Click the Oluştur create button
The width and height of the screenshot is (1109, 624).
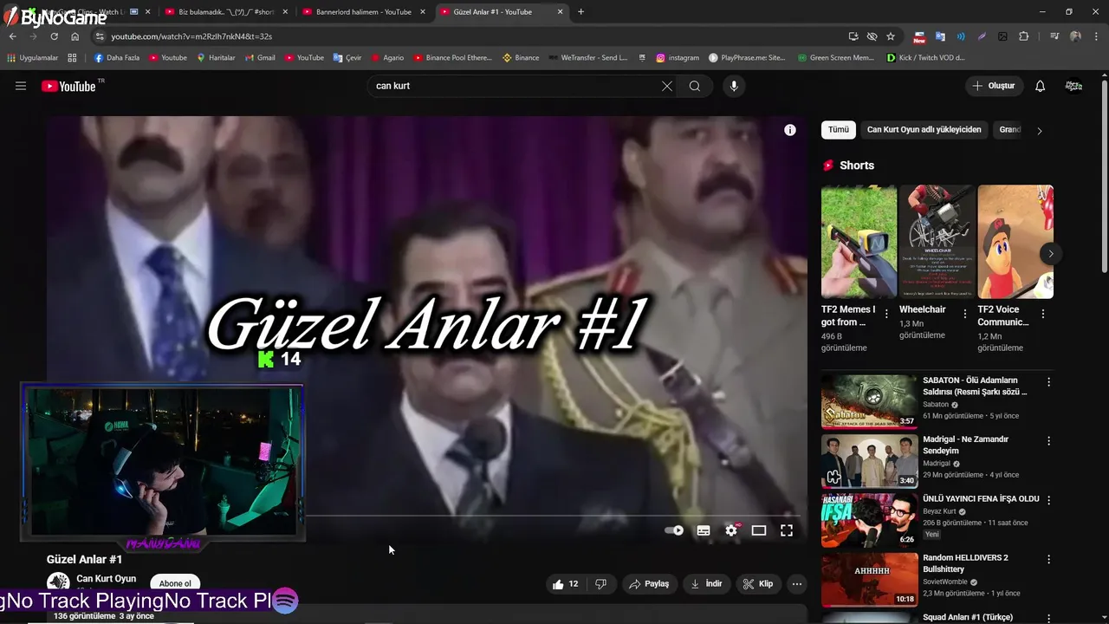(x=995, y=86)
